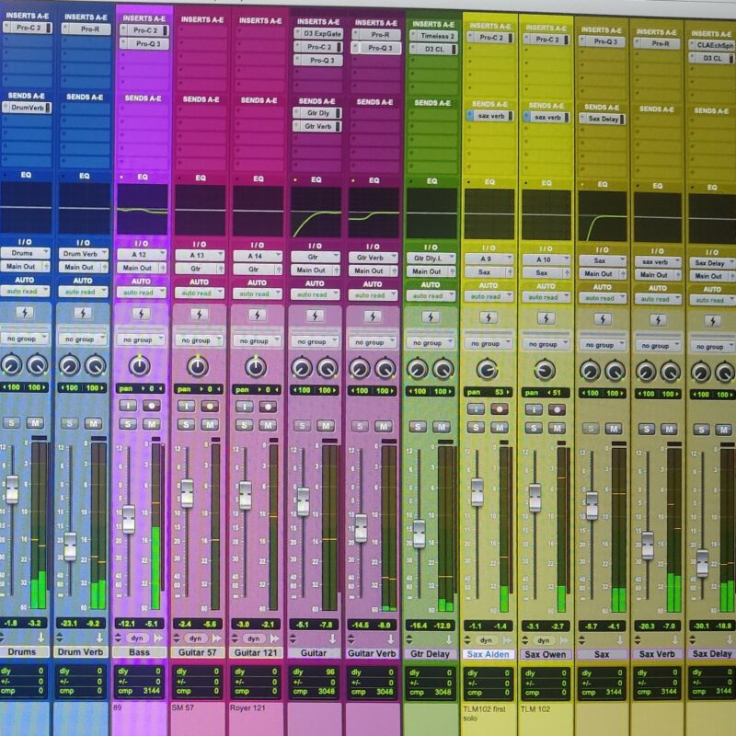Open the Gtr Dly send on Guitar track
Viewport: 736px width, 736px height.
tap(317, 113)
